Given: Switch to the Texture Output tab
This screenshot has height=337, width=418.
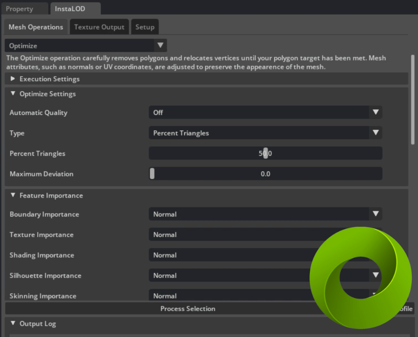Looking at the screenshot, I should click(99, 27).
